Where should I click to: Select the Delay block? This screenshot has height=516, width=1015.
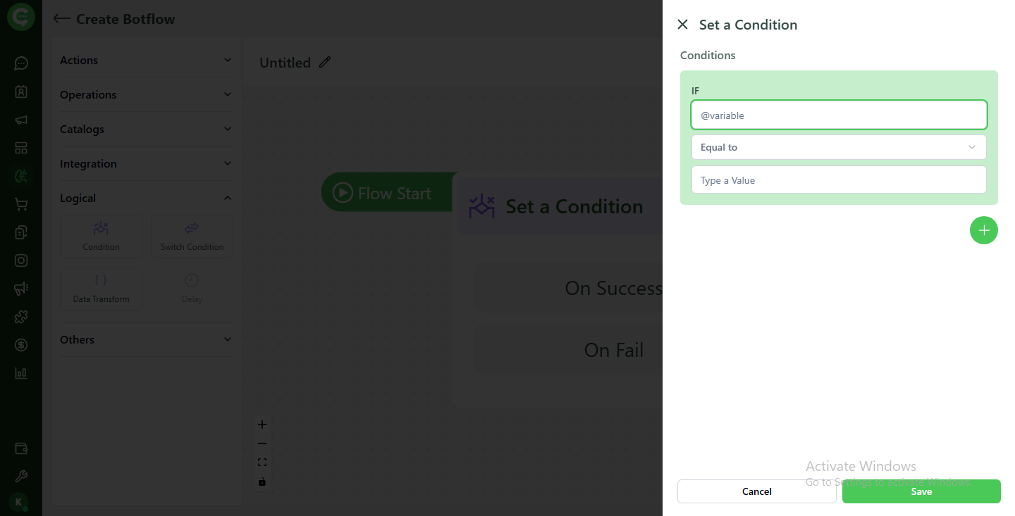191,289
